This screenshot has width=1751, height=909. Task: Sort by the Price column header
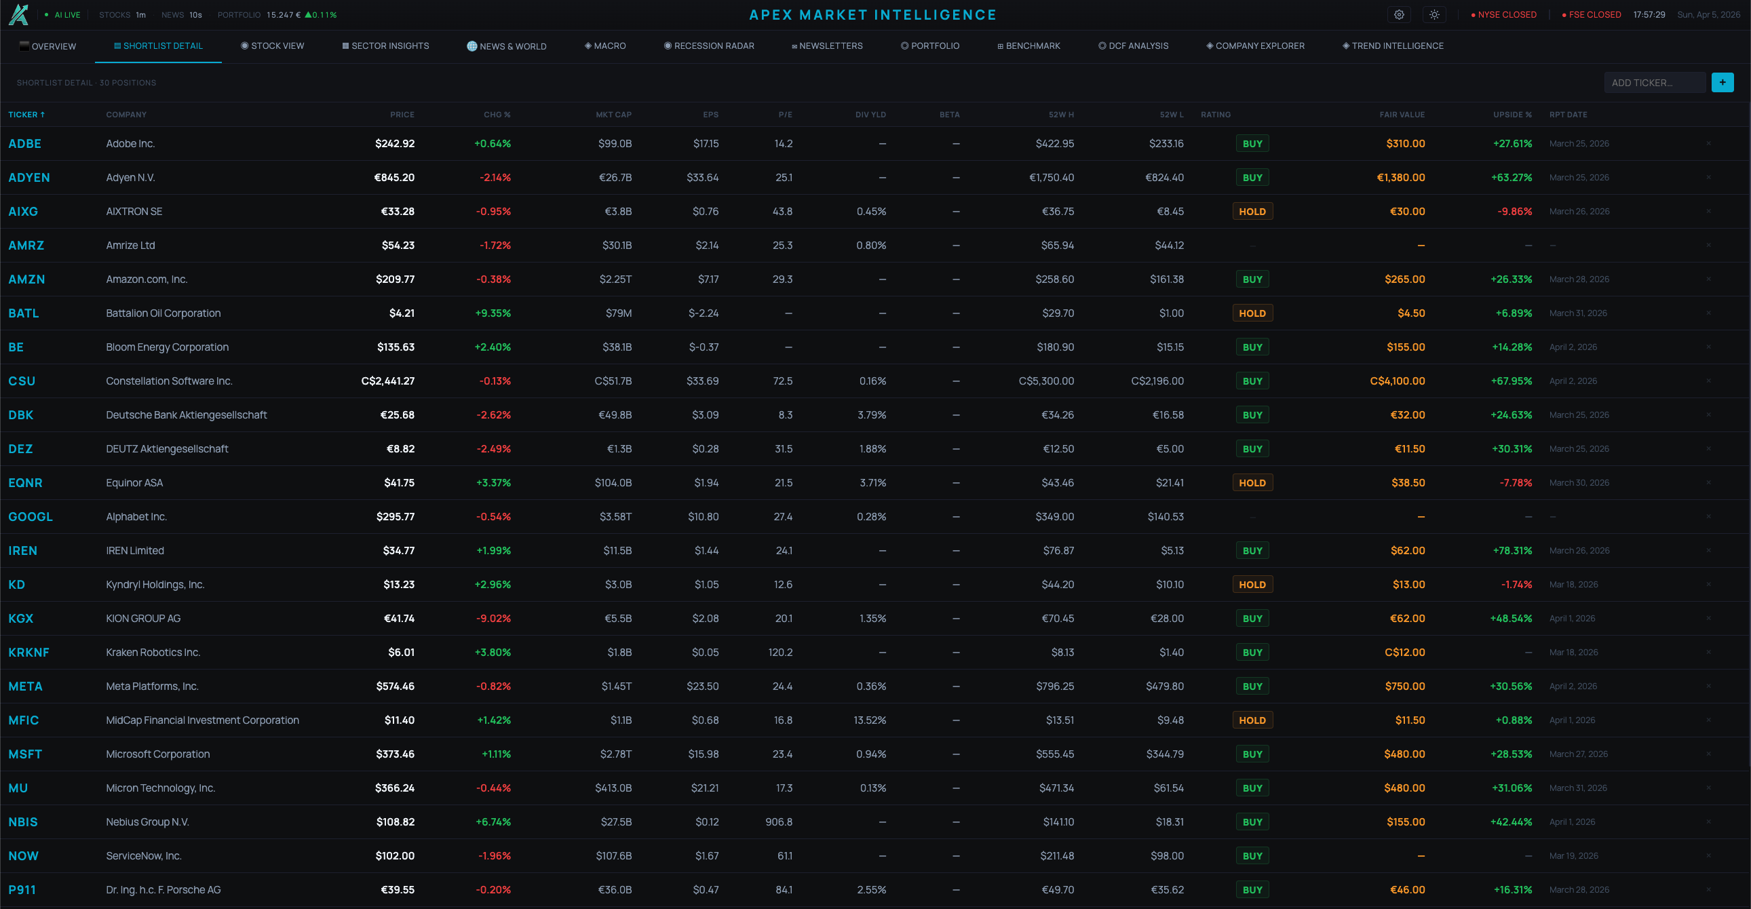pos(402,115)
